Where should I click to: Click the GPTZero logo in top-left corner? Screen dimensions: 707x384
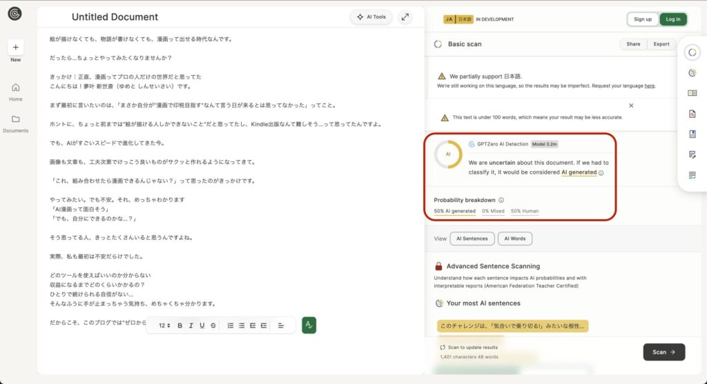14,14
